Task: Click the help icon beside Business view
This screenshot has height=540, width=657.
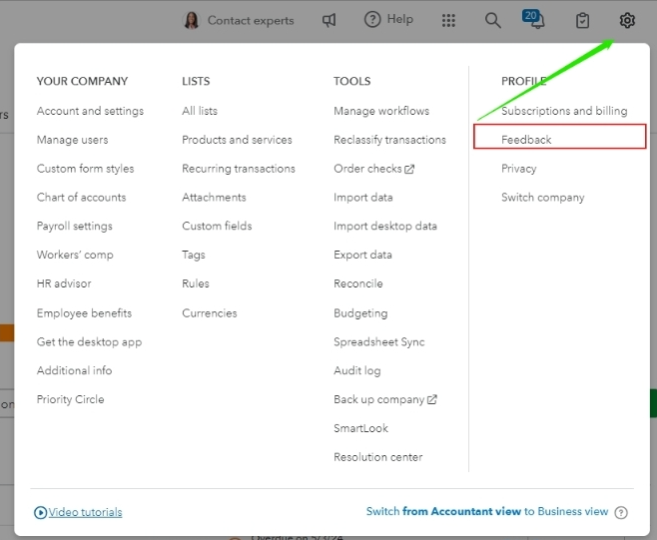Action: [x=621, y=512]
